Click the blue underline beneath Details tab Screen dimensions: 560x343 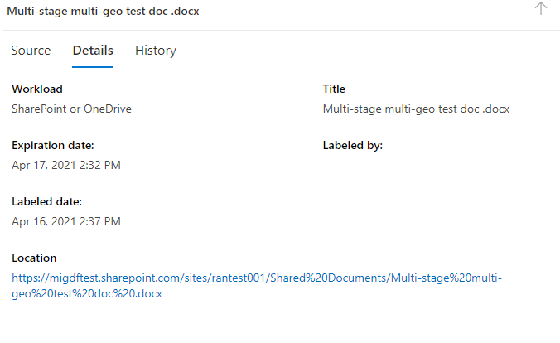[93, 67]
